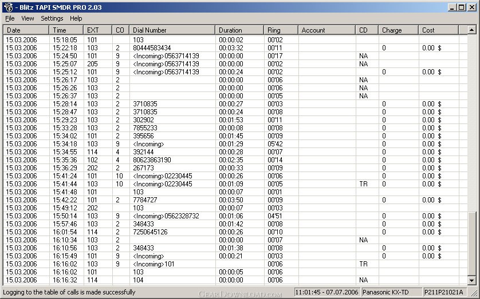
Task: Click the Dial Number column header
Action: [172, 30]
